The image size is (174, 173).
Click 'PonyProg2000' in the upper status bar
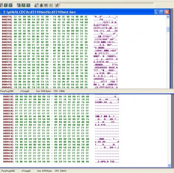point(7,91)
